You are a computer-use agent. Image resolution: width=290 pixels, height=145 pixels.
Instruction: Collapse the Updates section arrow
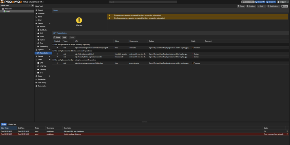tap(50, 50)
